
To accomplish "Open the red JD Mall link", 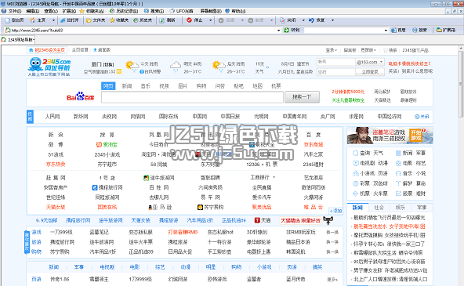I will pyautogui.click(x=314, y=145).
